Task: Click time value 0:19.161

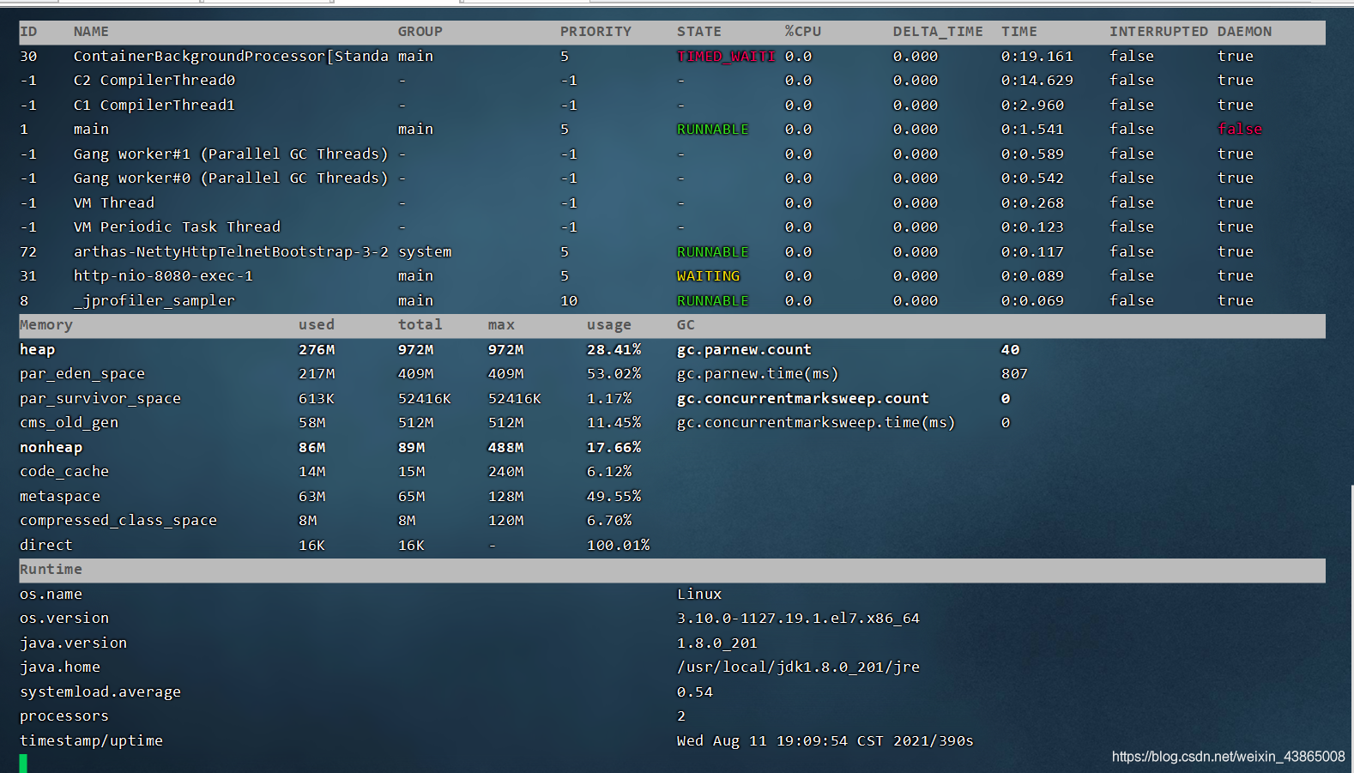Action: [1037, 56]
